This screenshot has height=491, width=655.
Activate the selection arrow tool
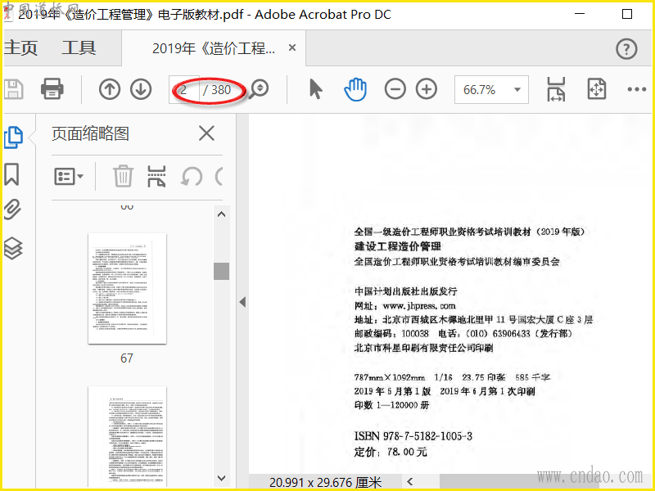click(316, 89)
